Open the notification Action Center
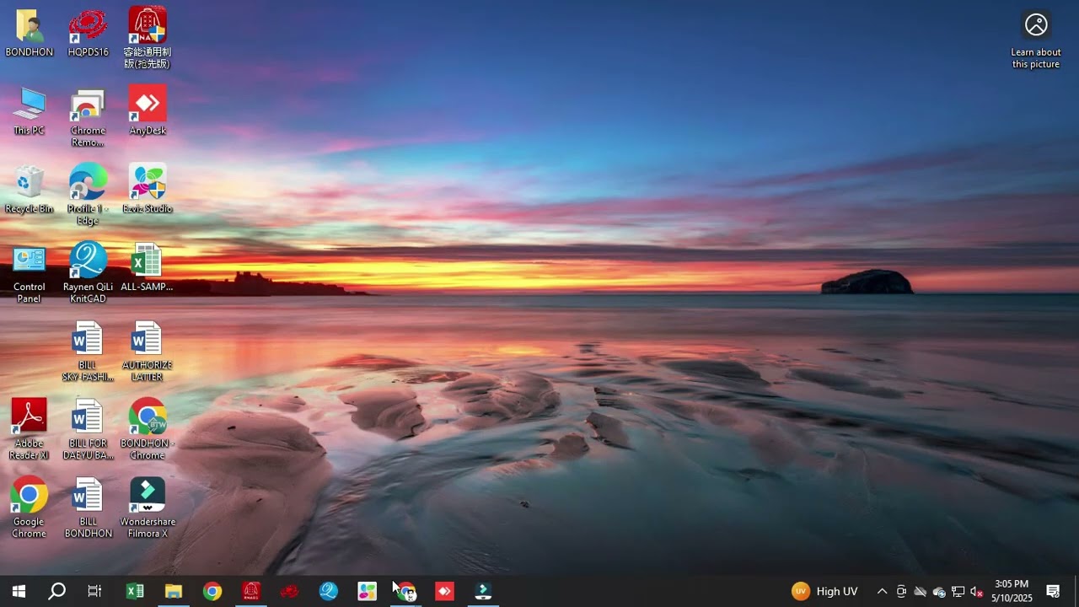Screen dimensions: 1079x607 [x=1053, y=591]
